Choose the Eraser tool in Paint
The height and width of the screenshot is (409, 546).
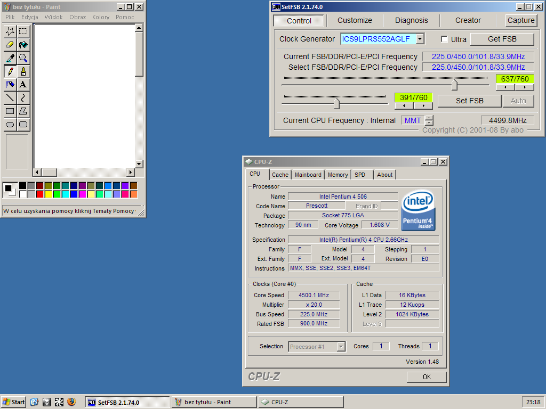tap(10, 45)
